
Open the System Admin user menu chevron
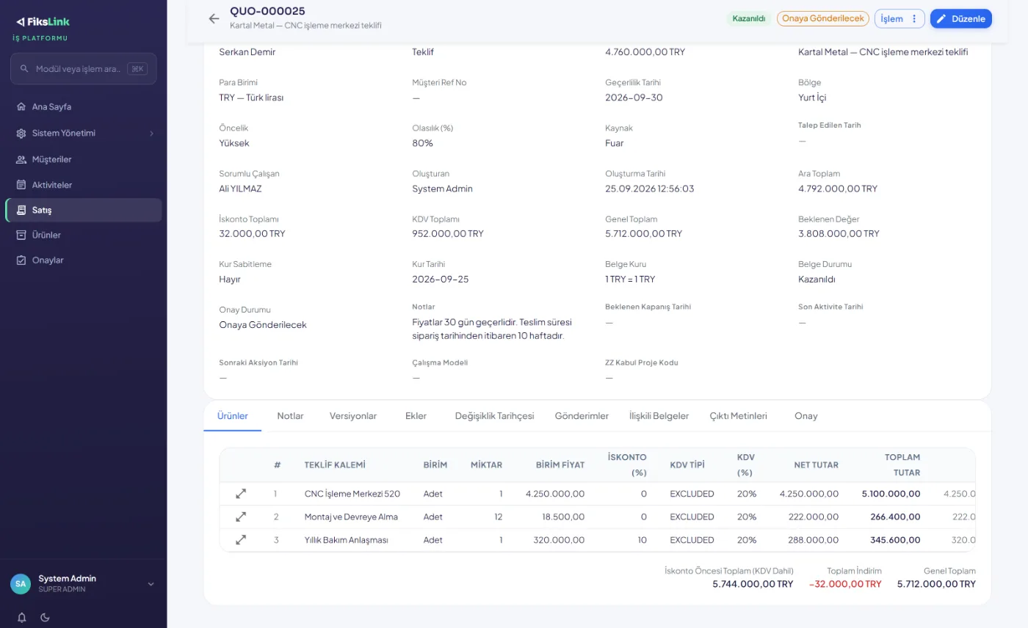[x=151, y=584]
